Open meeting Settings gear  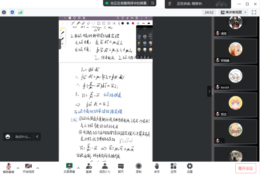click(x=190, y=168)
